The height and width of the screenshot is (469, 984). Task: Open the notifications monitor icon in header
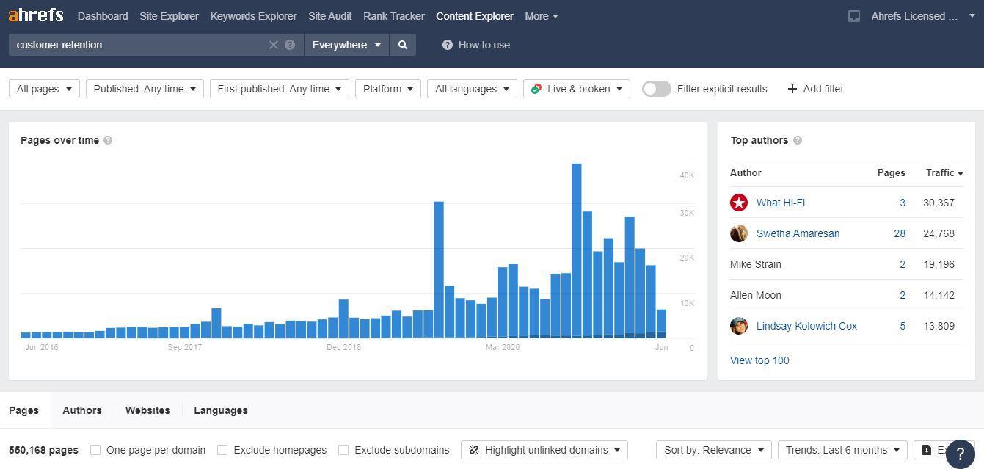tap(854, 16)
